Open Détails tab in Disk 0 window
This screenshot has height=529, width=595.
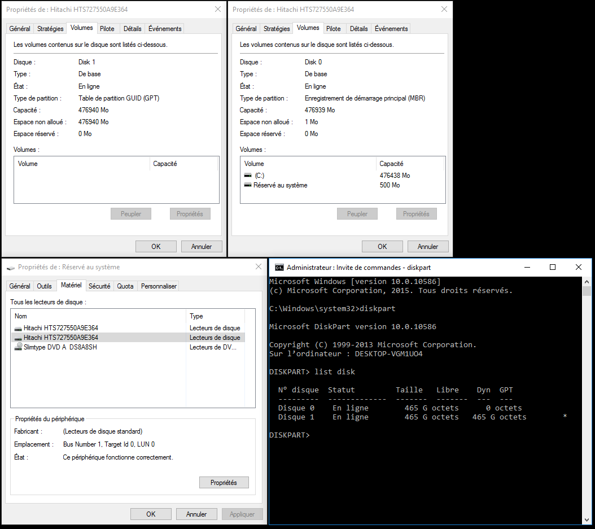click(358, 28)
